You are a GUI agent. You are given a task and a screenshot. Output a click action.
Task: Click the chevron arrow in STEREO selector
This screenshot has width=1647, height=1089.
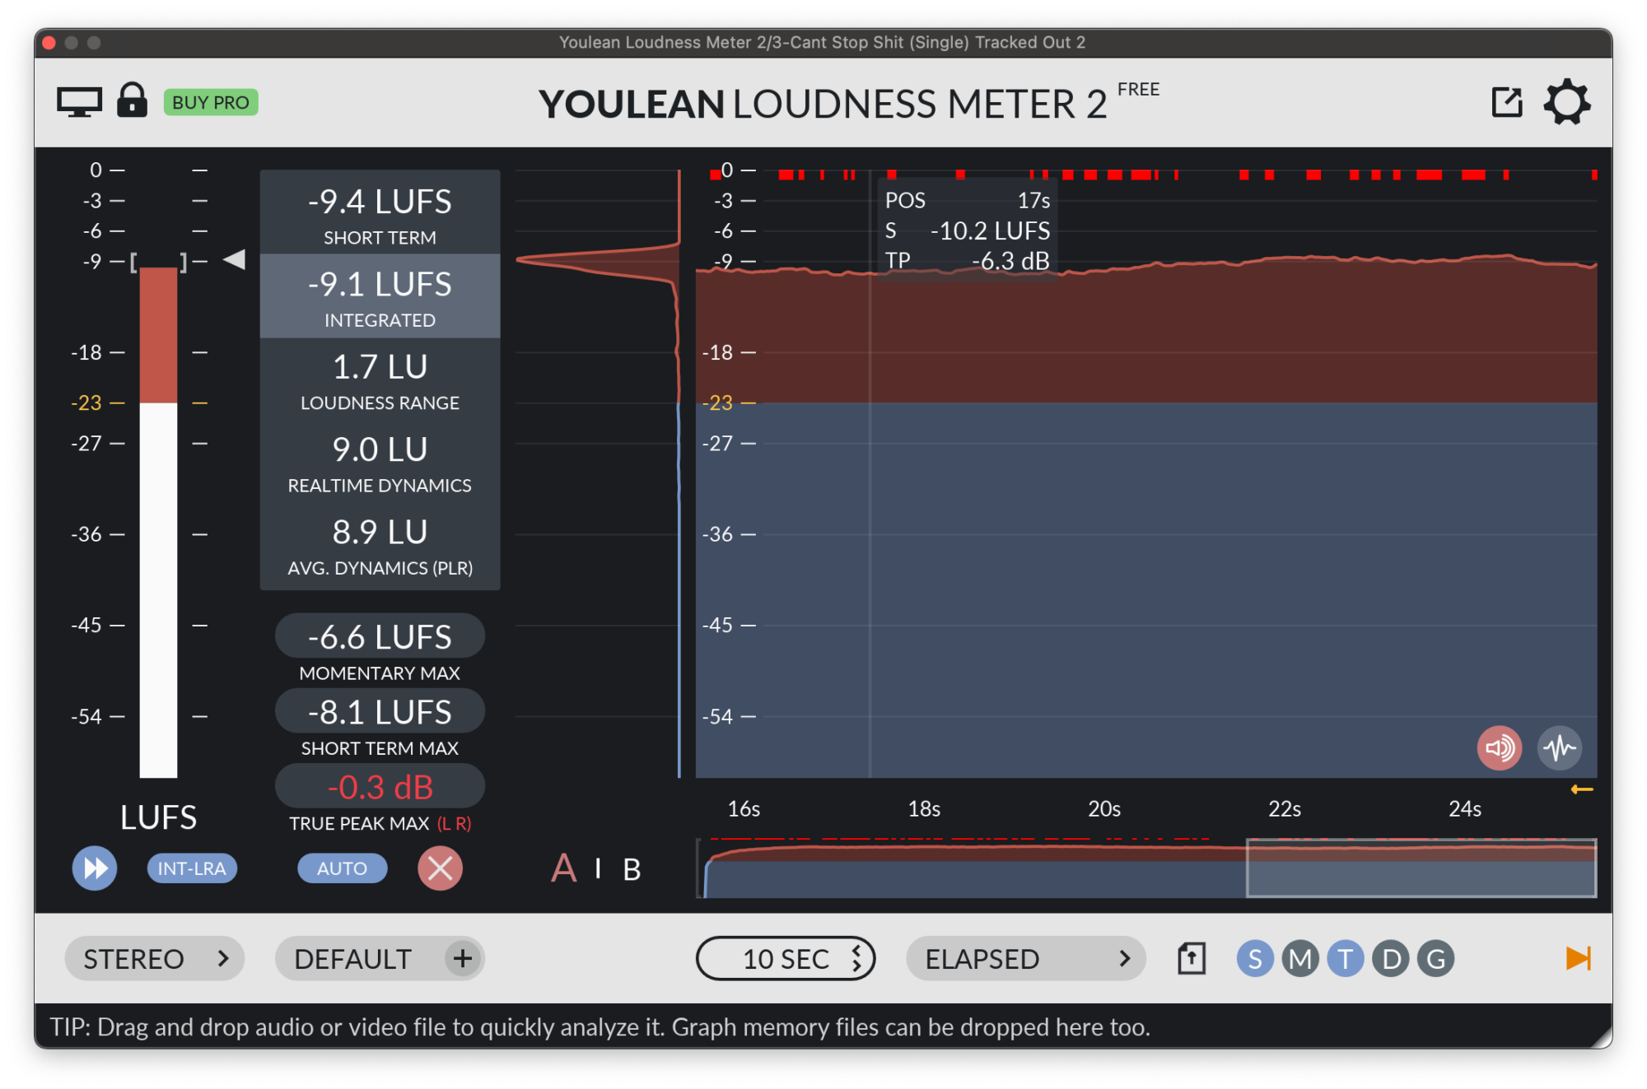click(223, 959)
